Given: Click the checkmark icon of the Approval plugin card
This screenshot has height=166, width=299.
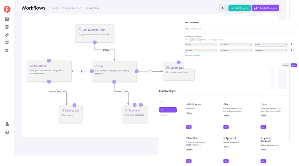Looking at the screenshot, I should (224, 138).
